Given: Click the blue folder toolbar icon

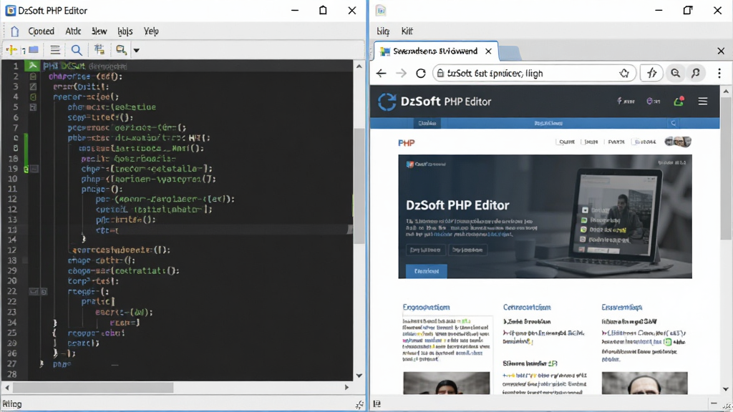Looking at the screenshot, I should click(x=33, y=49).
